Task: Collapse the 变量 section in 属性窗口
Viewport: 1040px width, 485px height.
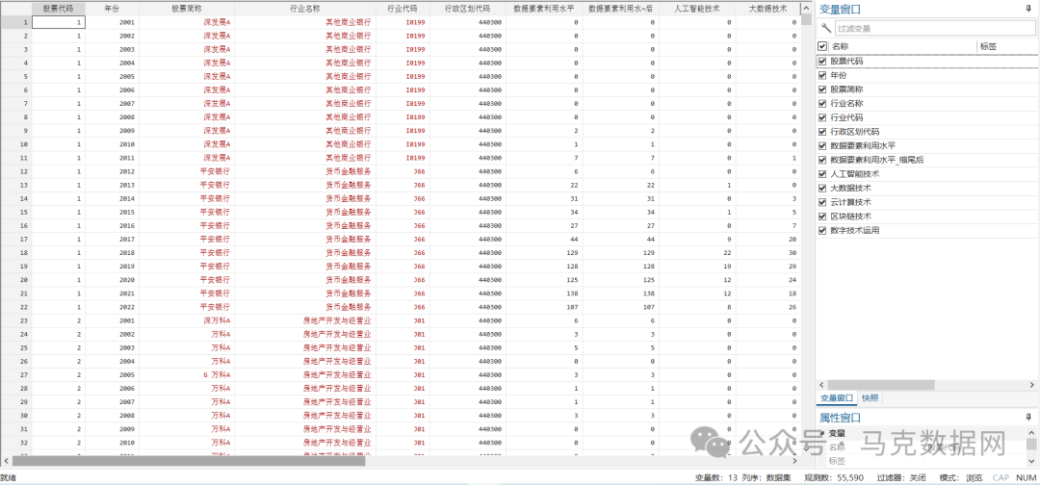Action: coord(823,433)
